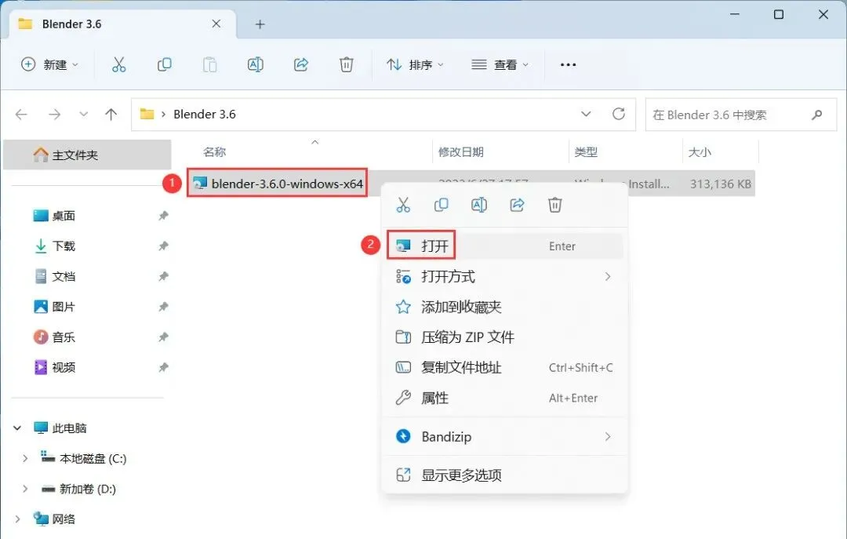Image resolution: width=847 pixels, height=539 pixels.
Task: Click the search magnifier icon
Action: click(x=816, y=115)
